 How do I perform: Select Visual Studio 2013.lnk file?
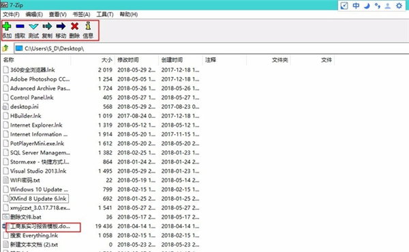tap(38, 171)
